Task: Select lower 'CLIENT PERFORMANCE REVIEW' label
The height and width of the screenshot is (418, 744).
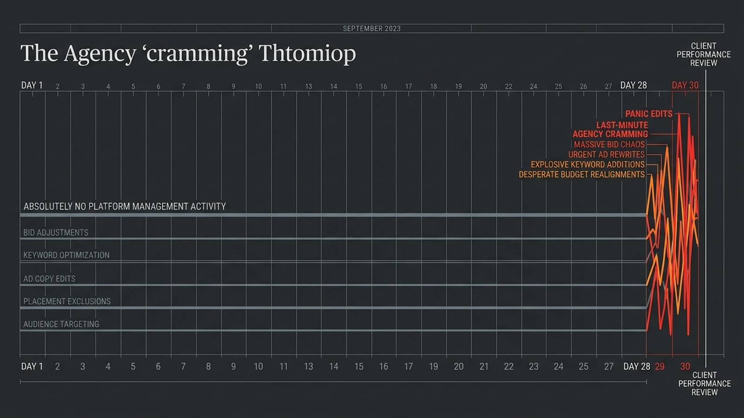Action: (x=704, y=384)
